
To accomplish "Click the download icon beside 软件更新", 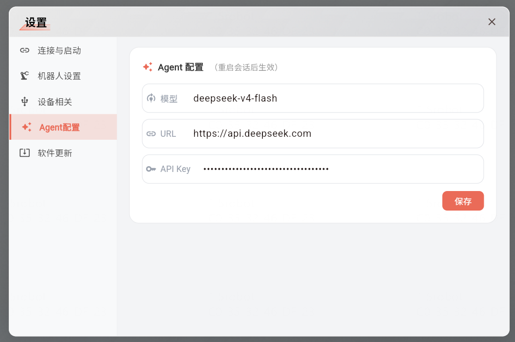I will click(24, 153).
